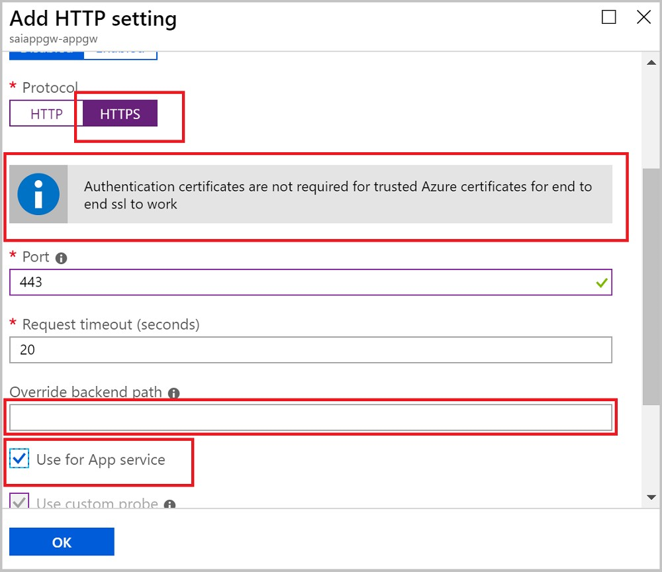Select the partially visible Enabled option above Protocol
The height and width of the screenshot is (572, 662).
click(x=120, y=52)
